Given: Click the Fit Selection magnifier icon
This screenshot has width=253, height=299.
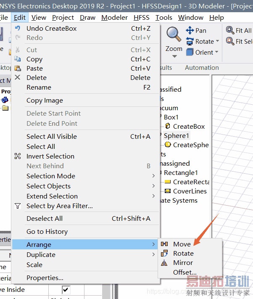Looking at the screenshot, I should (230, 41).
